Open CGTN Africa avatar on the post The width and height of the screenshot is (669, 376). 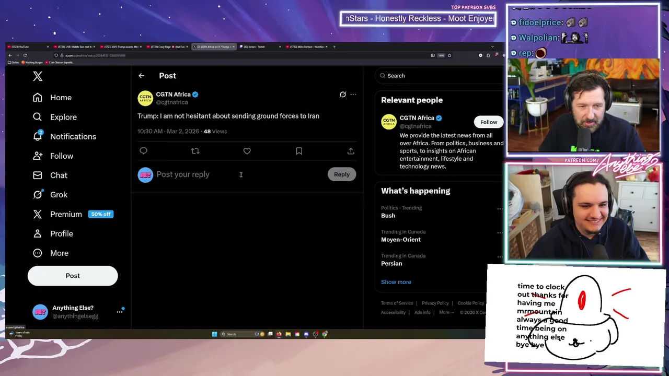145,98
